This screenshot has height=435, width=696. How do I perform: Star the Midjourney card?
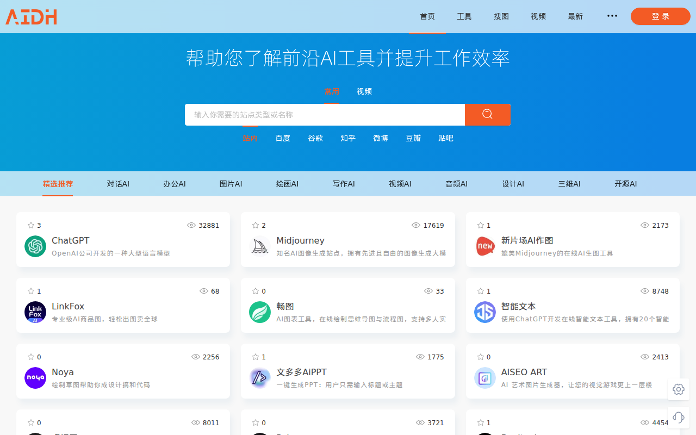256,225
